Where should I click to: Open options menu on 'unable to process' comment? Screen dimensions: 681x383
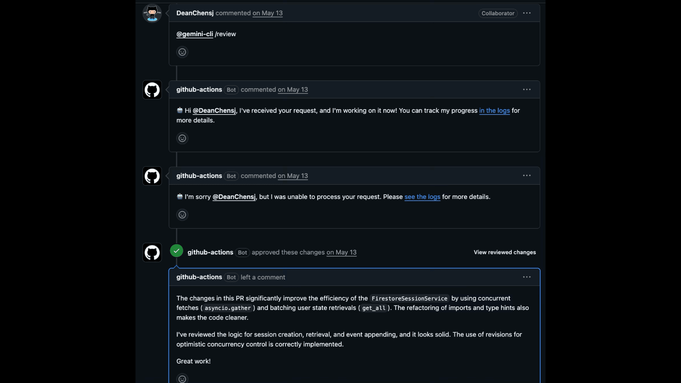(x=527, y=176)
